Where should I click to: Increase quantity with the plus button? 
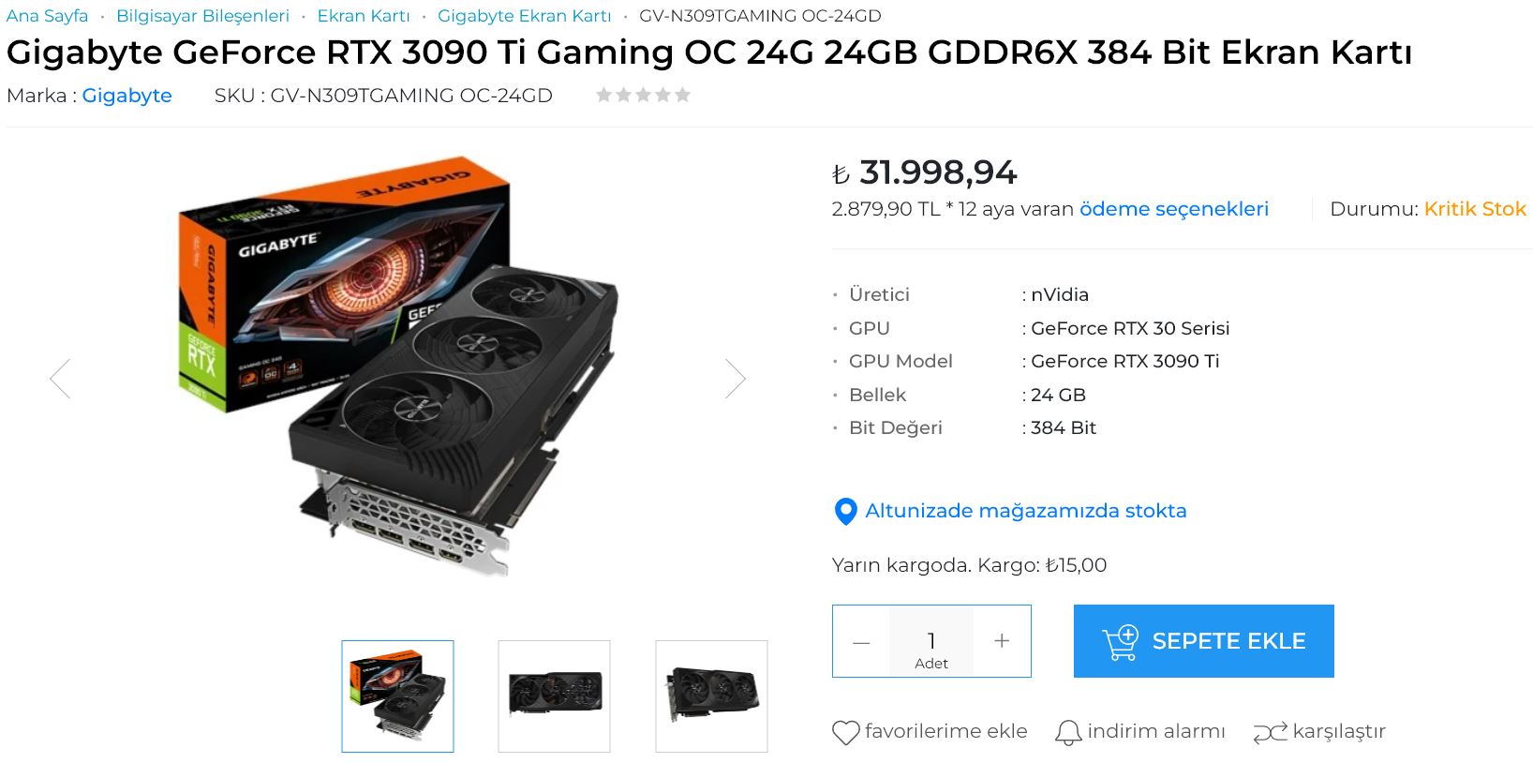click(1002, 641)
